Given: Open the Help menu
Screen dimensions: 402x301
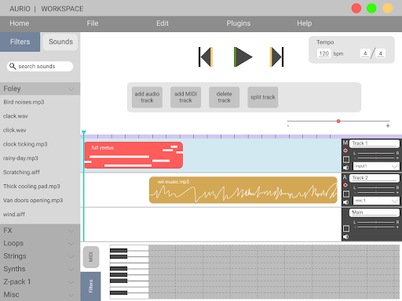Looking at the screenshot, I should pyautogui.click(x=304, y=24).
